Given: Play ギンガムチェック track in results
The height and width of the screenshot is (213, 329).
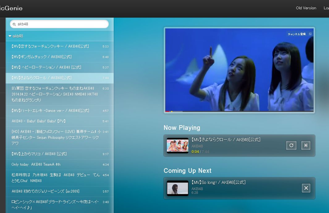Looking at the screenshot, I should tap(60, 57).
